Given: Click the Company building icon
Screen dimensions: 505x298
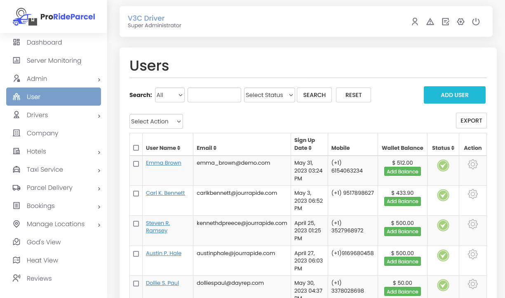Looking at the screenshot, I should point(16,133).
